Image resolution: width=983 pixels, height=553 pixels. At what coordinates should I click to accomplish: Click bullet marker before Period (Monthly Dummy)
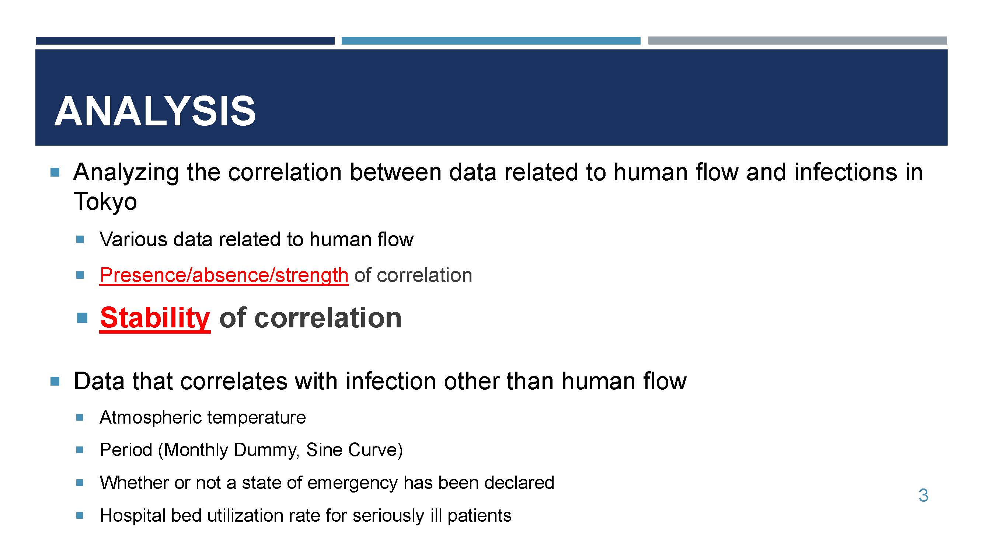(x=80, y=450)
